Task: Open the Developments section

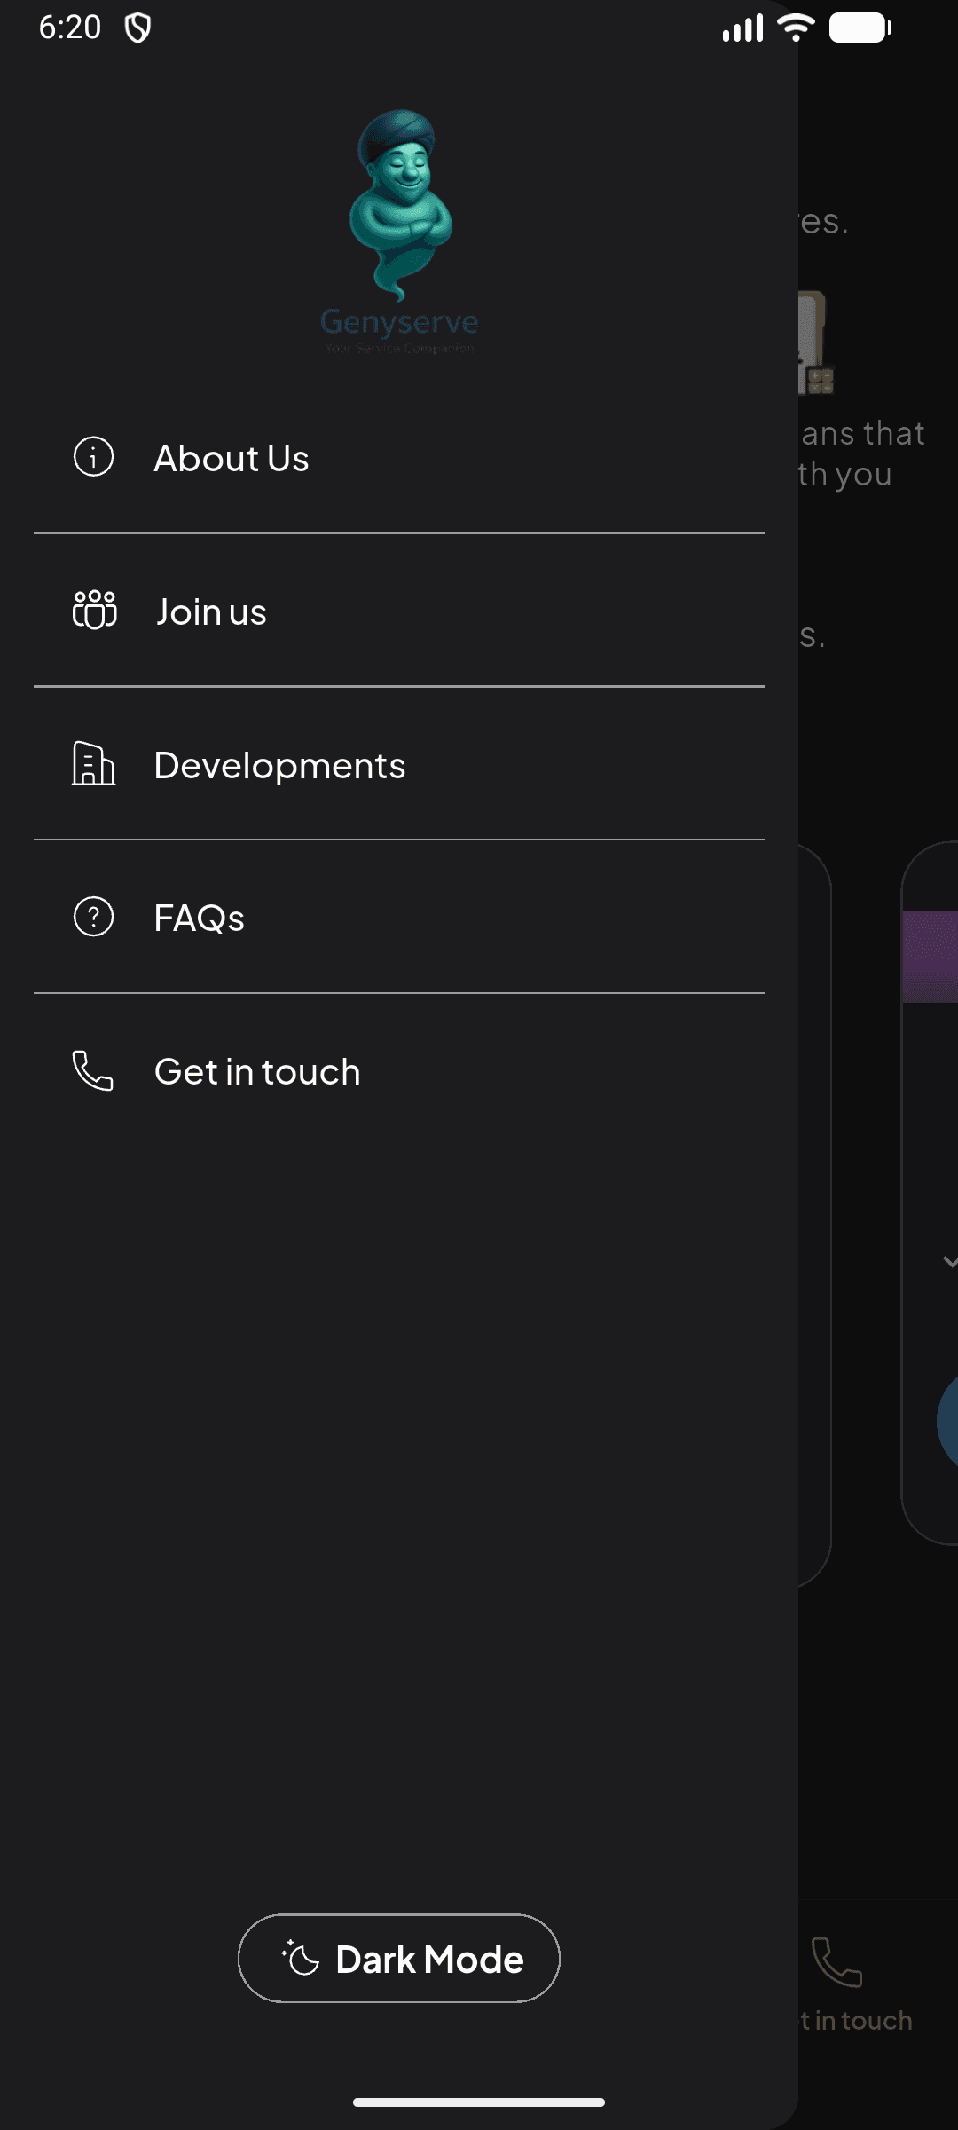Action: tap(279, 764)
